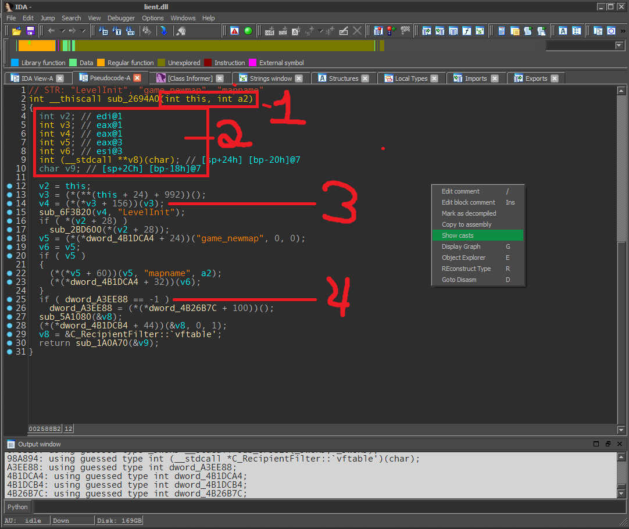This screenshot has width=629, height=529.
Task: Open the Search menu
Action: (72, 18)
